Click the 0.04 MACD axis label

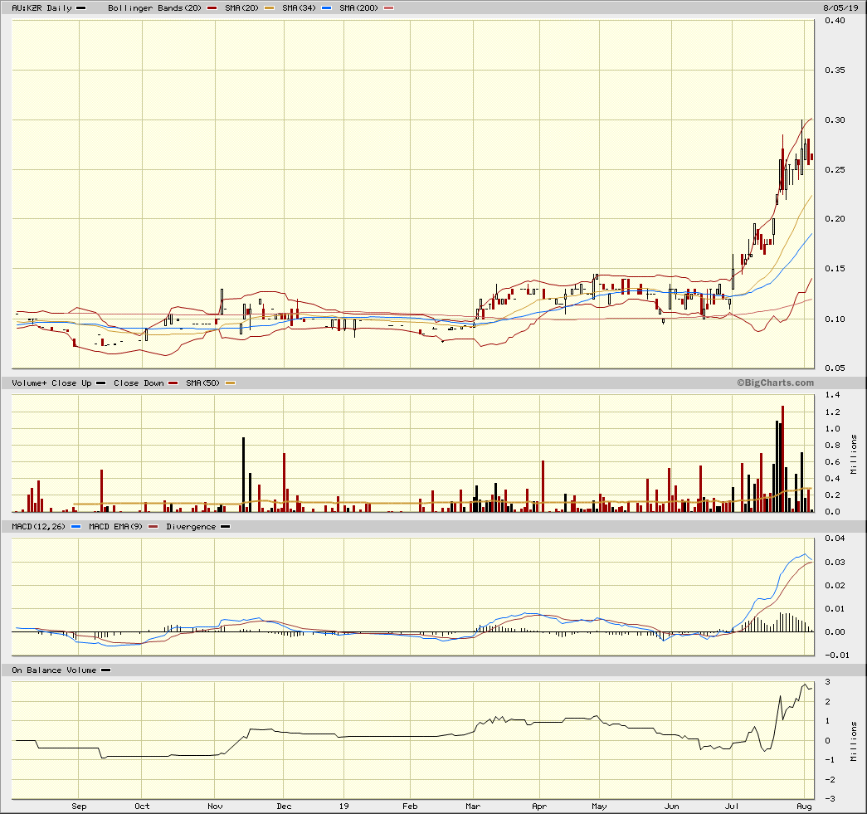point(835,539)
